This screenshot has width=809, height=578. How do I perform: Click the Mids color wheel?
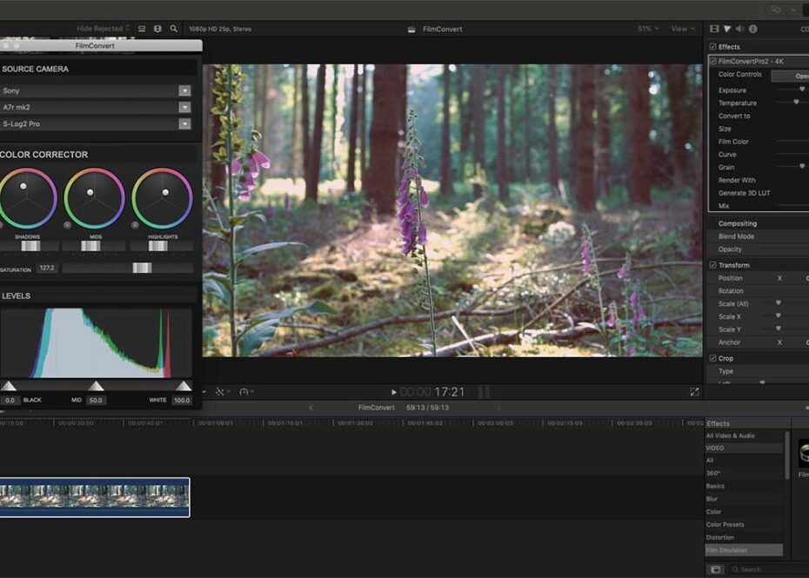95,198
